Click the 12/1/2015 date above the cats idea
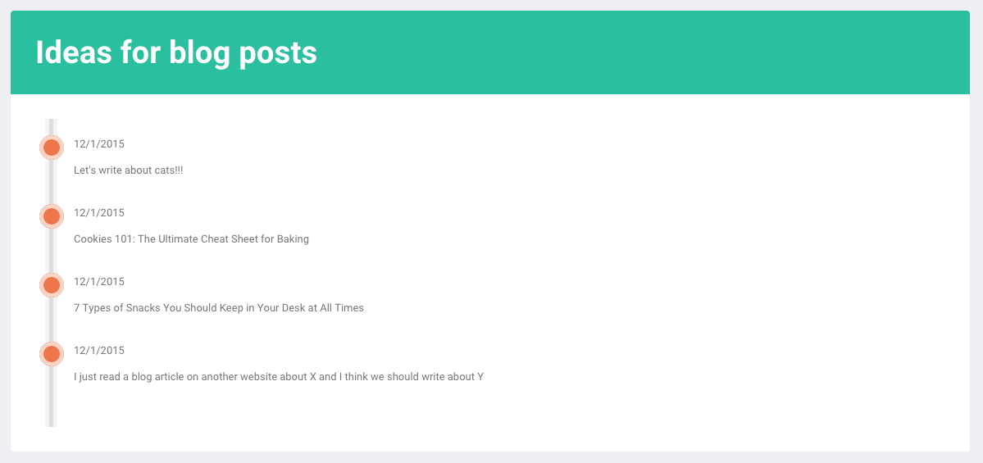The width and height of the screenshot is (983, 463). (99, 144)
